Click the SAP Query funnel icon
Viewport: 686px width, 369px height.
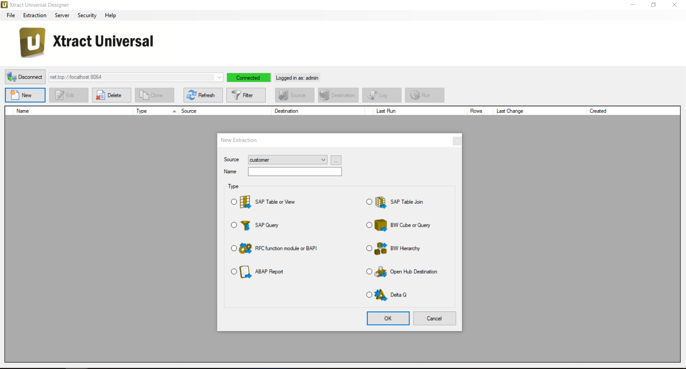pyautogui.click(x=245, y=225)
